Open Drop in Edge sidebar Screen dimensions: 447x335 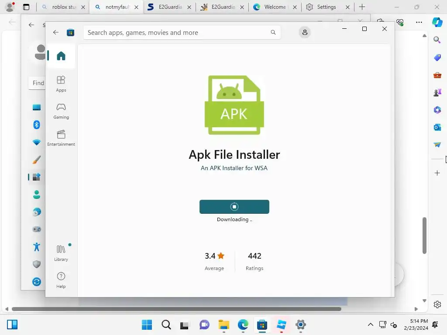pyautogui.click(x=437, y=145)
